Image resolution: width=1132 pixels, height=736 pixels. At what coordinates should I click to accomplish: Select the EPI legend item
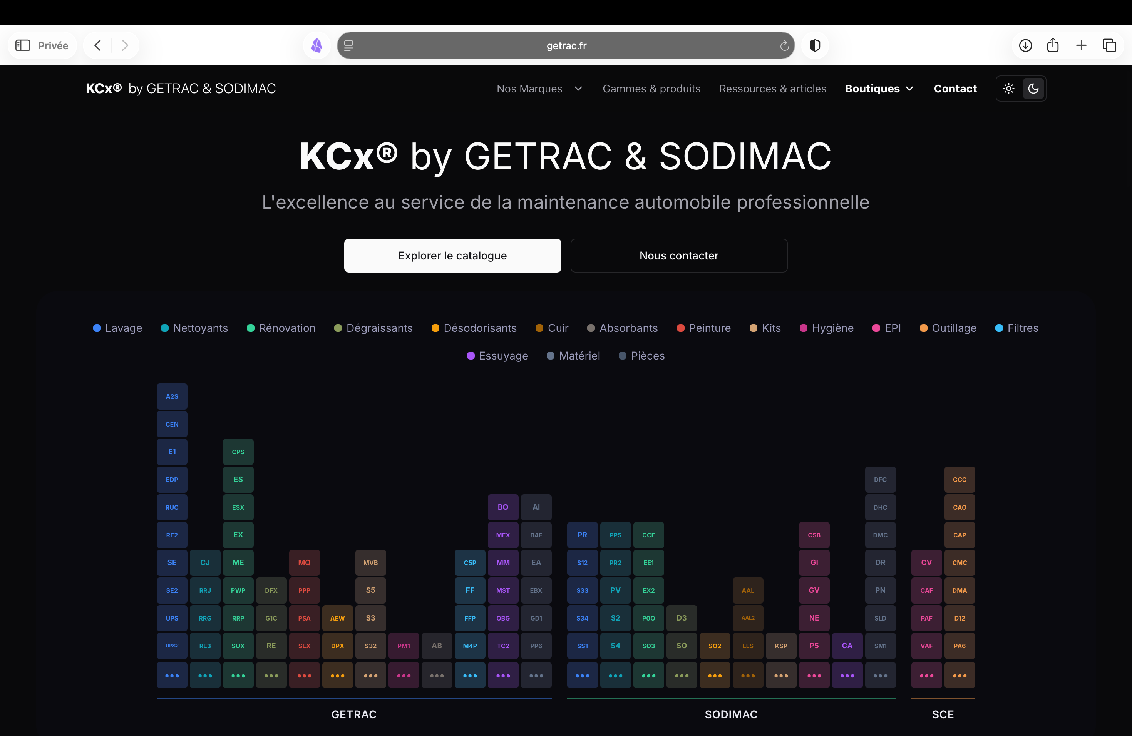tap(887, 328)
